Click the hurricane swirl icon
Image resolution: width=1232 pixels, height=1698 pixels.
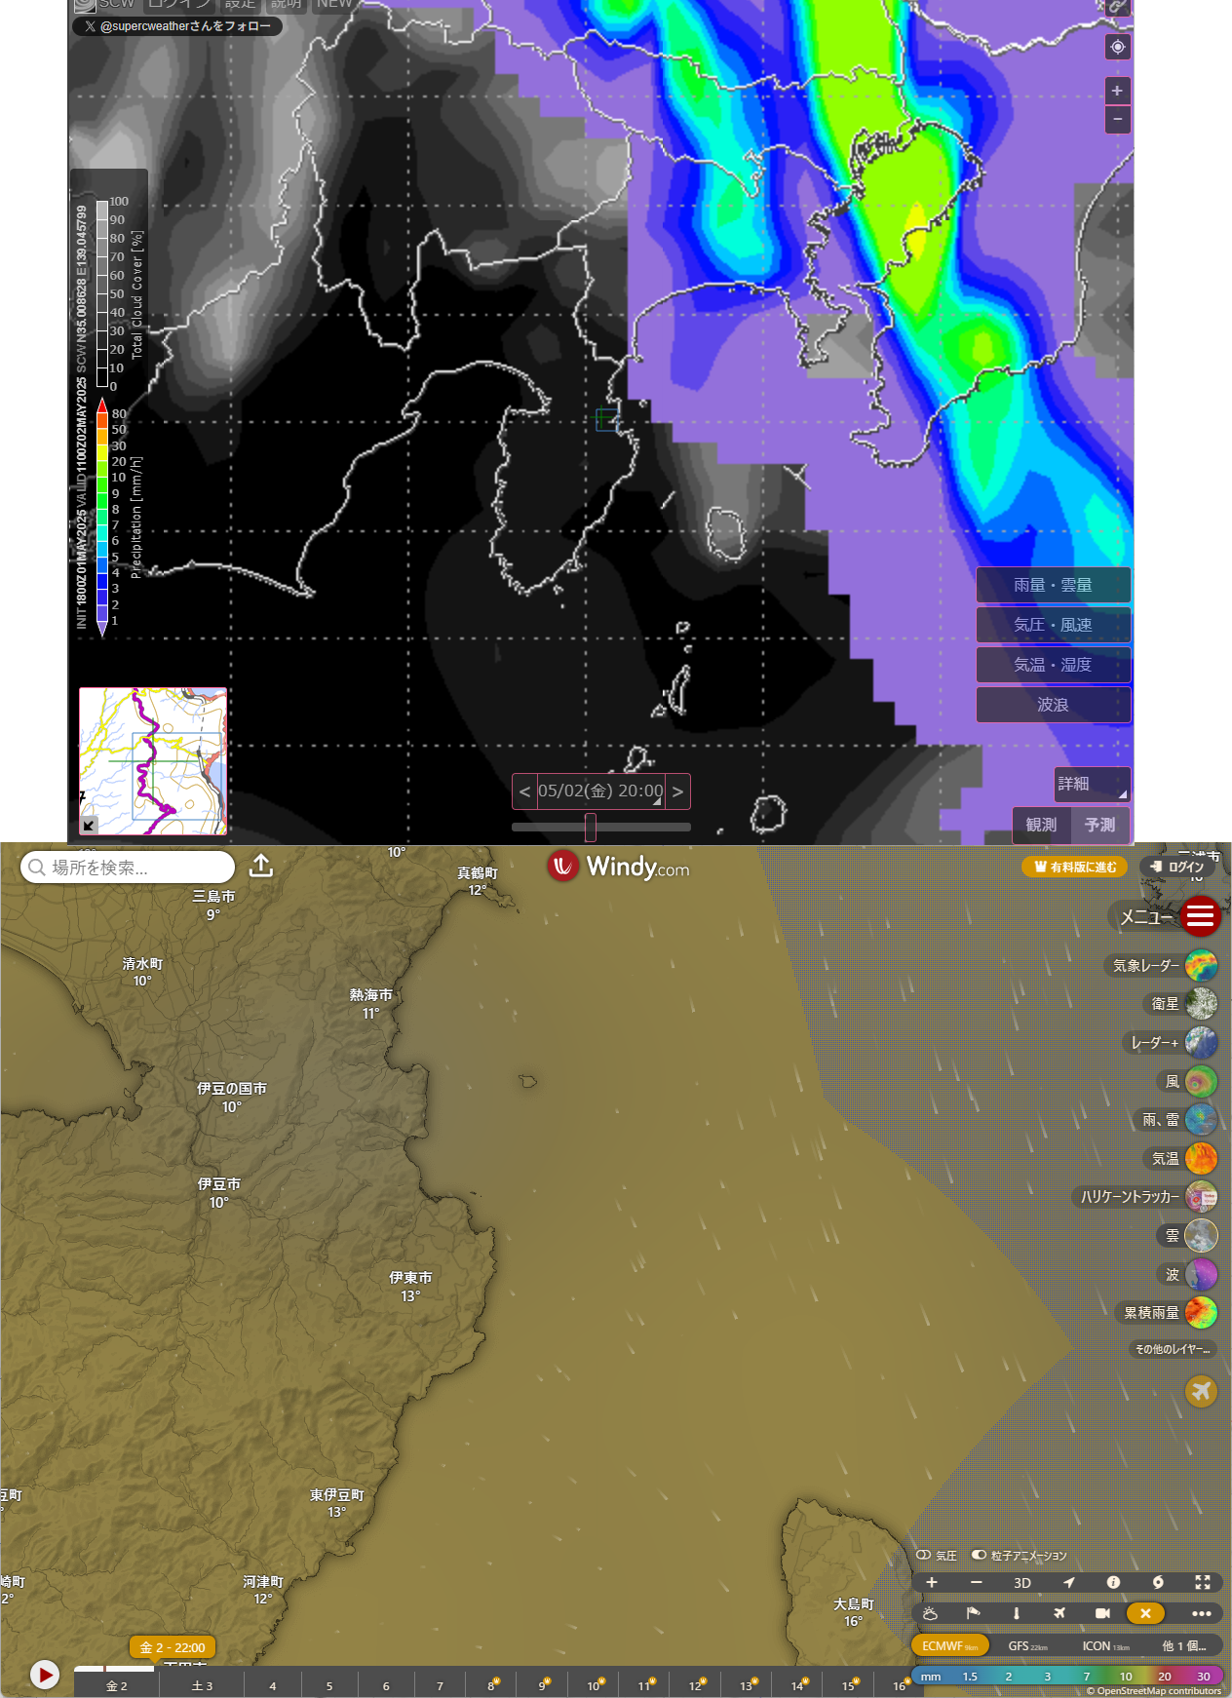click(x=1158, y=1583)
